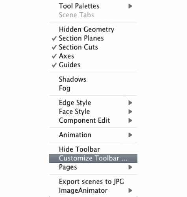Uncheck the Section Planes option

click(x=93, y=38)
